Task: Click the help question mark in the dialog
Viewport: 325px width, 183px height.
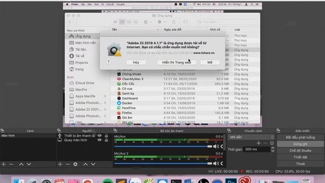Action: 108,62
